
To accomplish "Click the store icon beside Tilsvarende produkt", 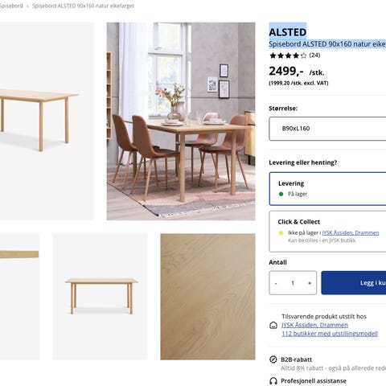I will [x=273, y=326].
